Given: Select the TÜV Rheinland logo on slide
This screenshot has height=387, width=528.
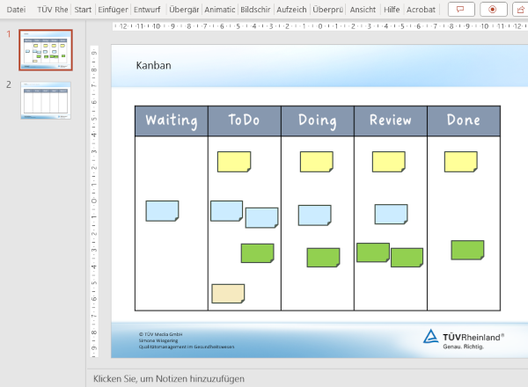Looking at the screenshot, I should pyautogui.click(x=464, y=339).
